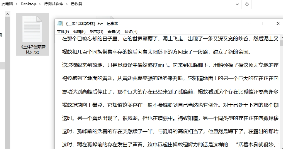
Task: Click text line starting 褐蚁和几百个同族
Action: (156, 52)
